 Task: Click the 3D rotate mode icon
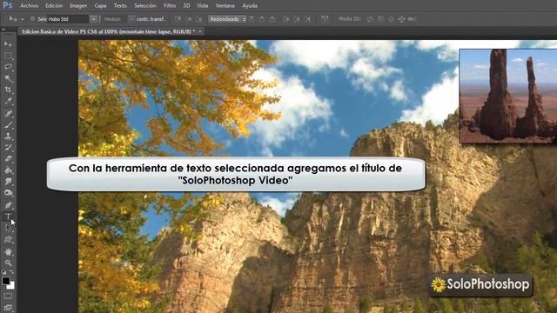370,19
